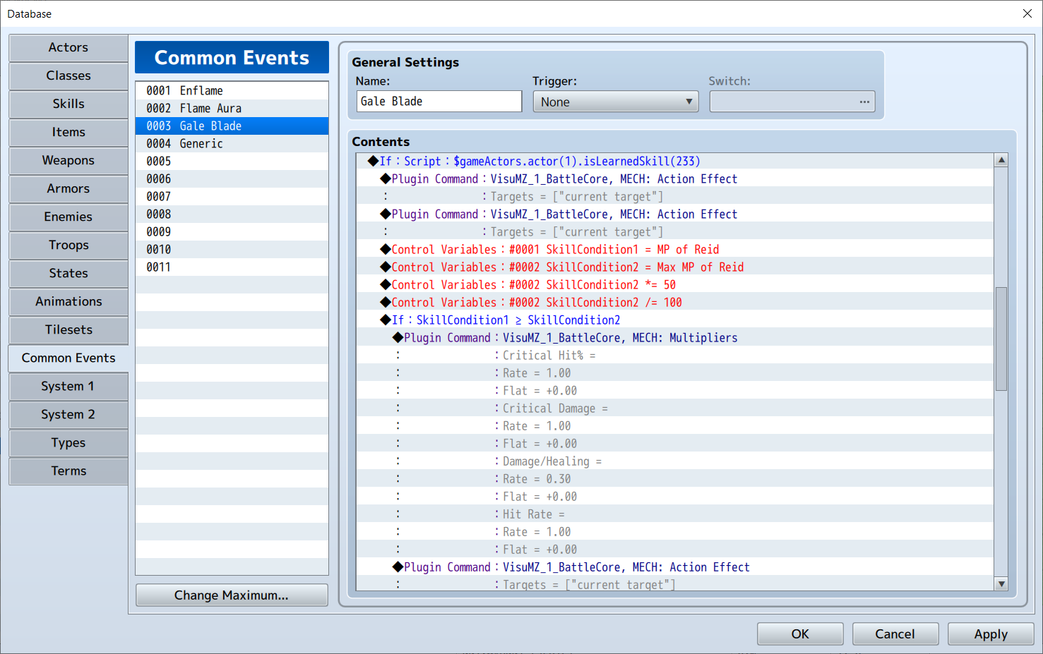The width and height of the screenshot is (1043, 654).
Task: Open the Troops tab
Action: pyautogui.click(x=68, y=246)
